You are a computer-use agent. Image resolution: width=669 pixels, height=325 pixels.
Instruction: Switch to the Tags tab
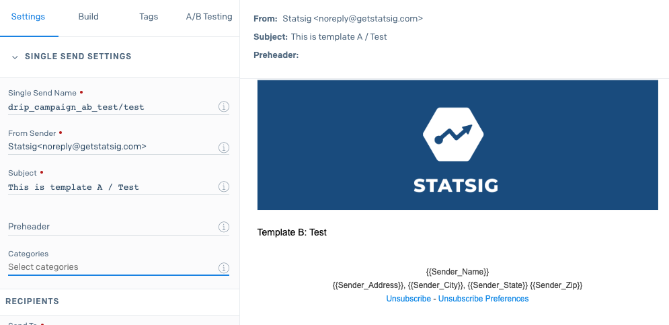[x=149, y=17]
